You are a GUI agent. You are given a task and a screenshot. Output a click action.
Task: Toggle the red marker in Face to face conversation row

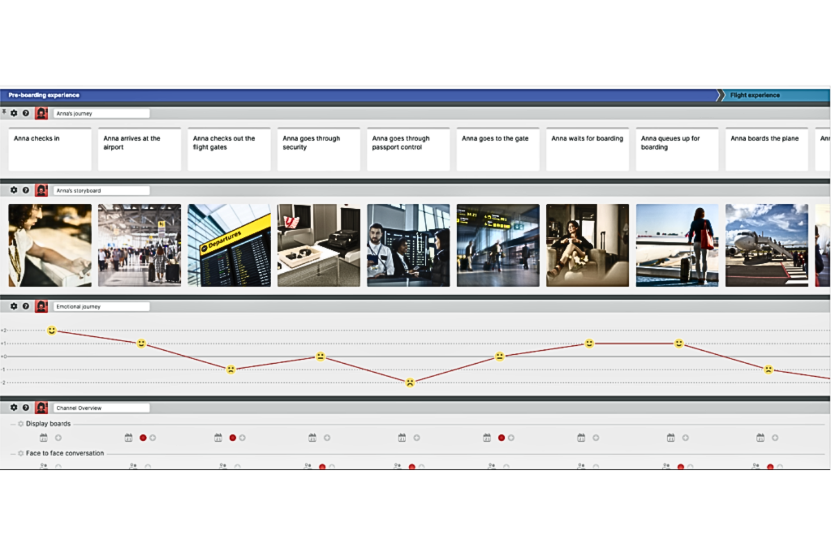tap(321, 466)
